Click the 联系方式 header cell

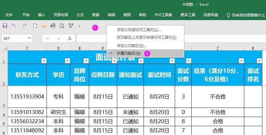coord(27,75)
